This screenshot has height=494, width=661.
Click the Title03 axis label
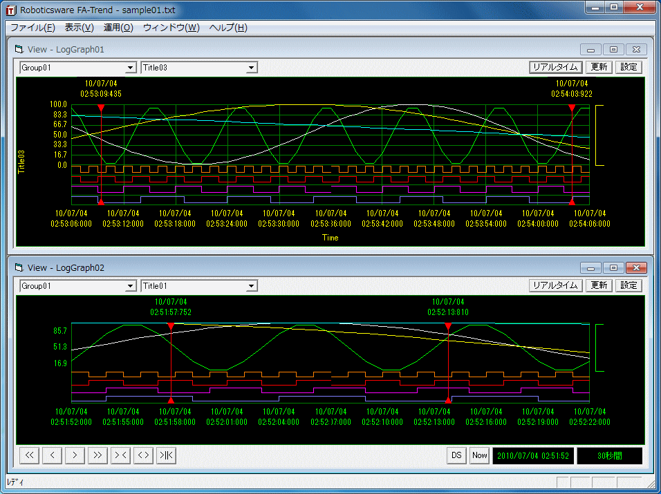coord(22,162)
